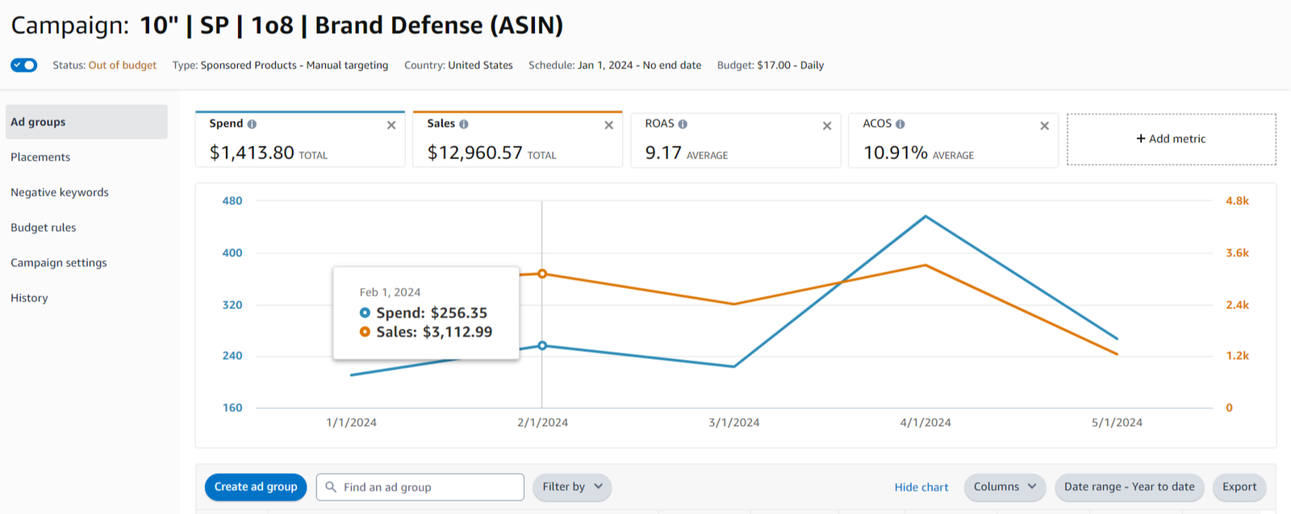The image size is (1291, 514).
Task: Click the ROAS info icon
Action: coord(683,124)
